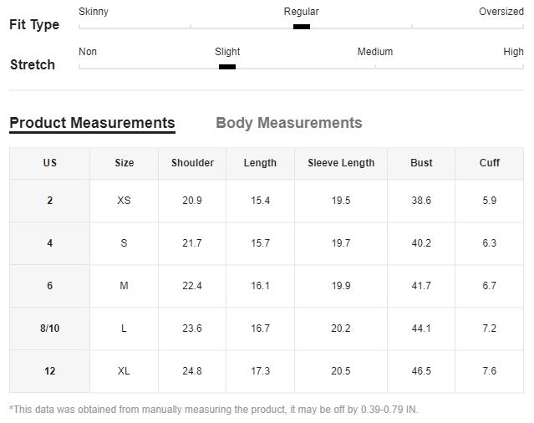Click the Shoulder column header
Image resolution: width=534 pixels, height=423 pixels.
point(192,163)
